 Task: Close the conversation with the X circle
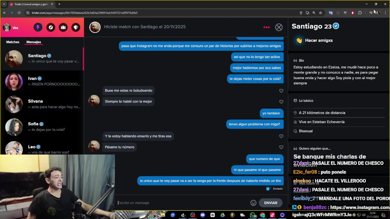click(x=279, y=27)
